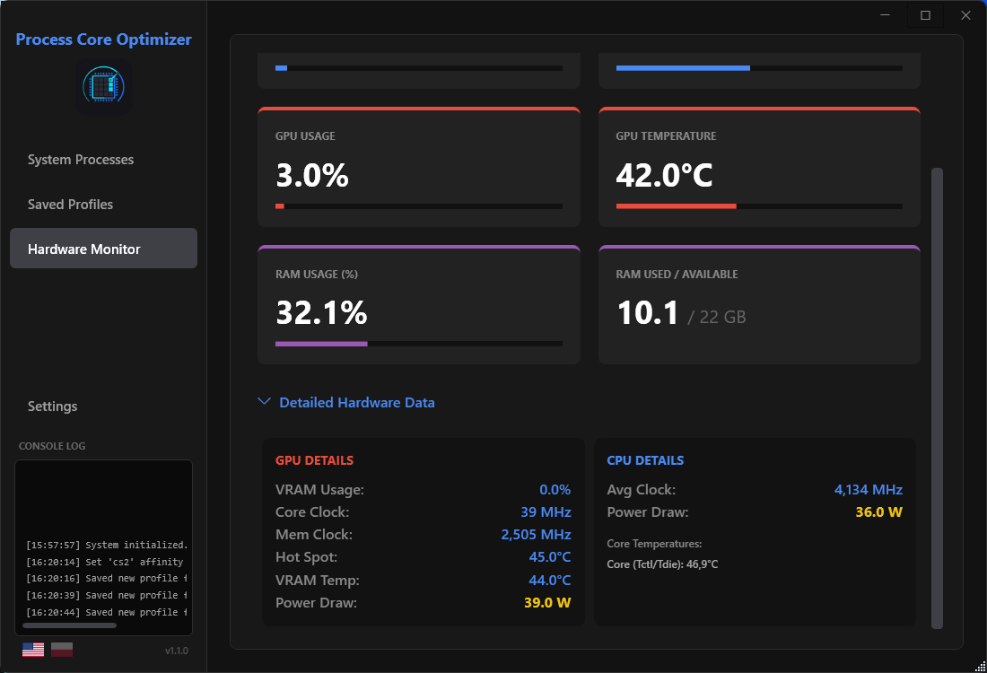Click the Core (Tctl/Tdie): 46,9°C line
987x673 pixels.
[662, 564]
